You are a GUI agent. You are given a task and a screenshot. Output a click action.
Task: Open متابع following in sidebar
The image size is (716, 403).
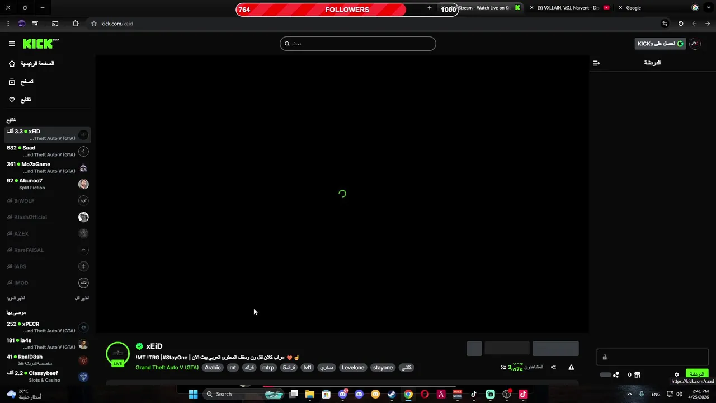[x=20, y=100]
